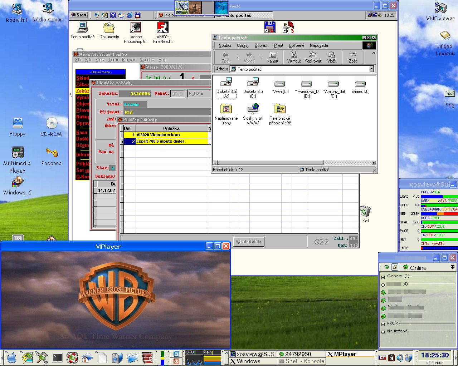Open the mailbox icon in the panel
The image size is (458, 366).
click(117, 357)
